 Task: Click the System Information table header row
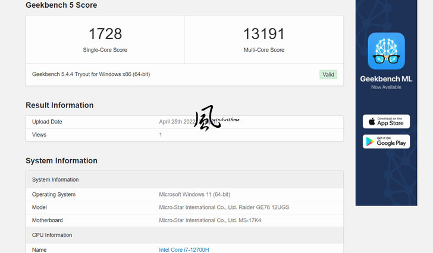[x=185, y=180]
